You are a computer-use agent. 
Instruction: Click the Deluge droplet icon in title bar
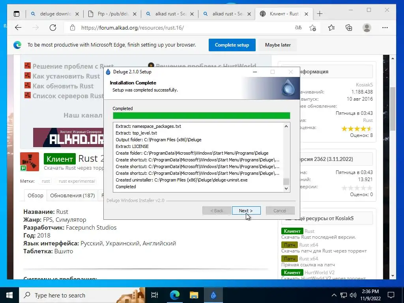[108, 72]
